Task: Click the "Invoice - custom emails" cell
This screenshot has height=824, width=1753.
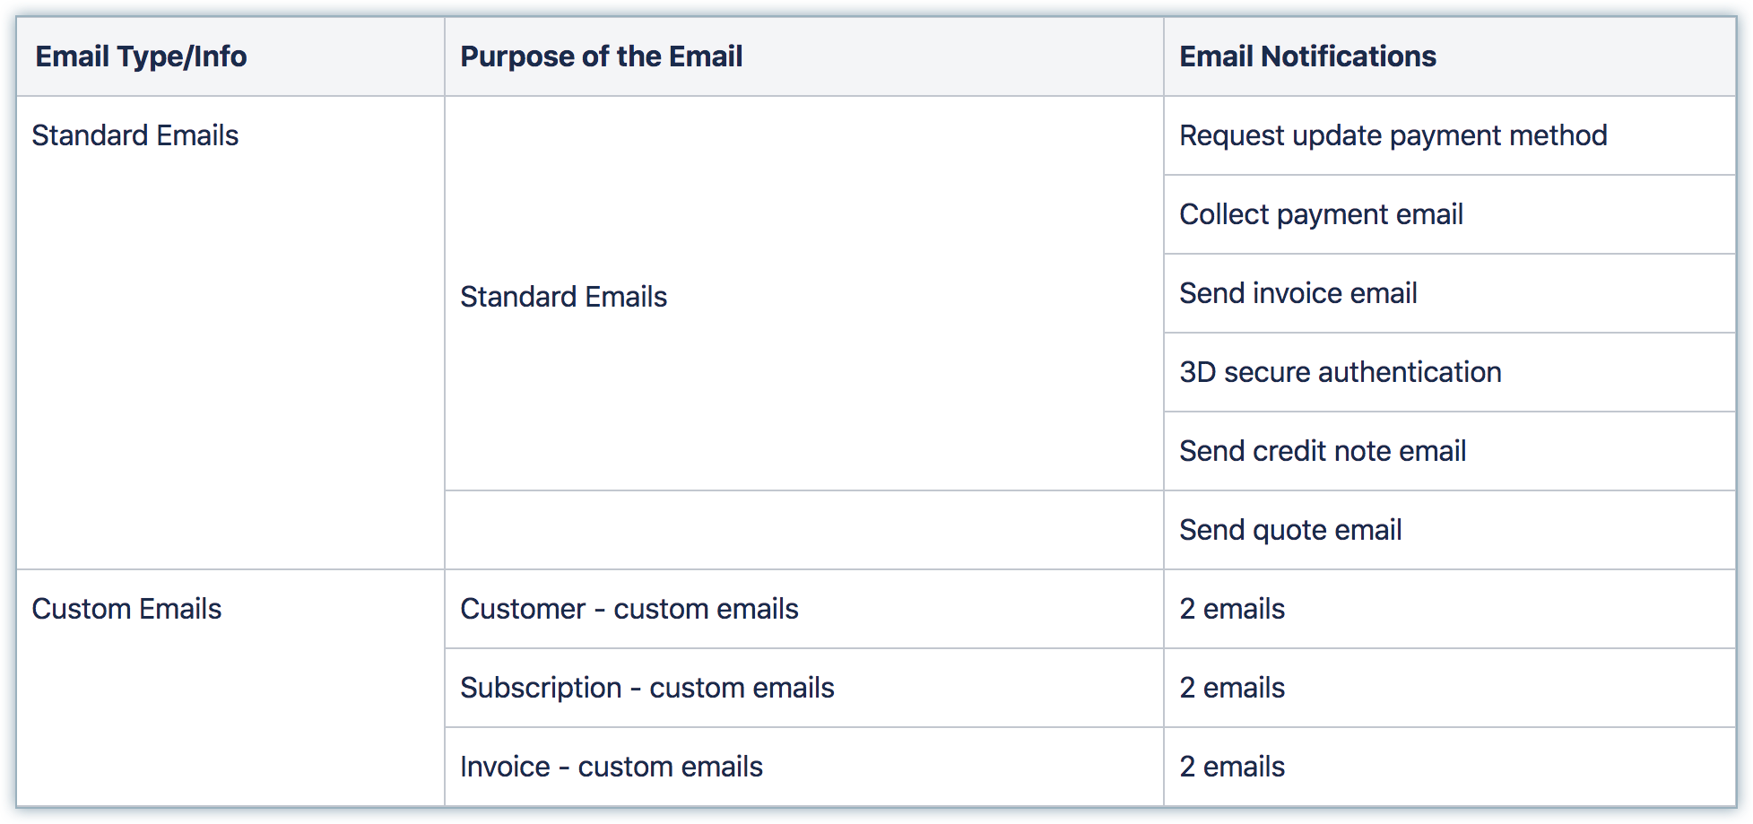Action: (611, 767)
